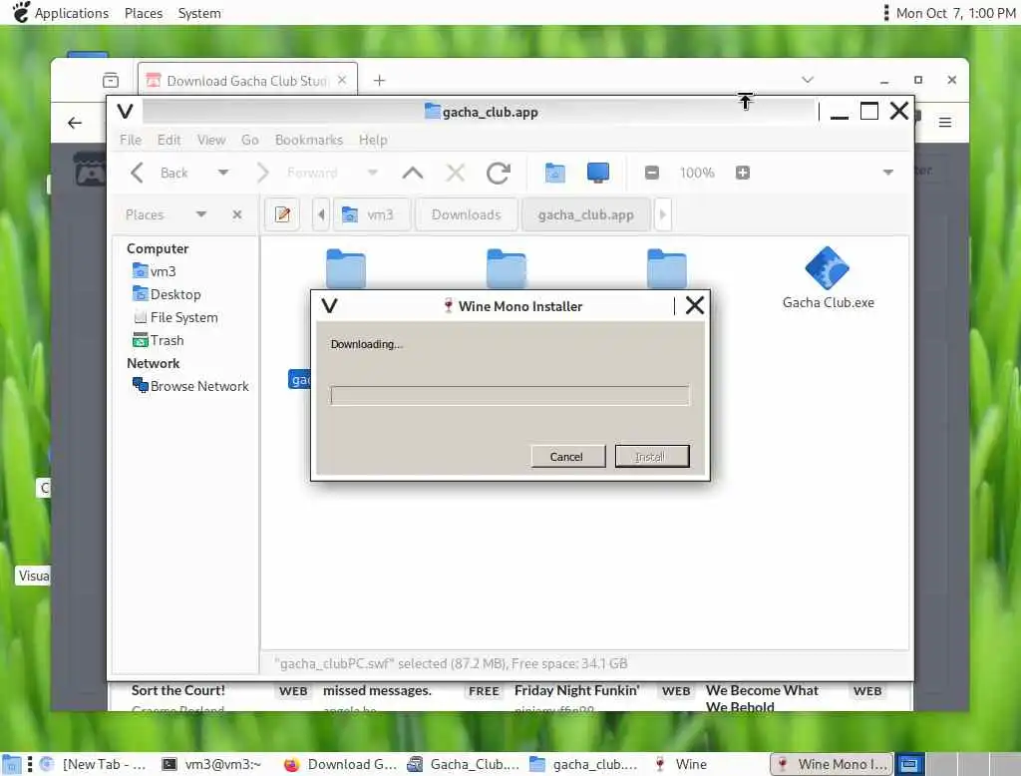Image resolution: width=1021 pixels, height=776 pixels.
Task: Open vm3 in Places sidebar
Action: 154,271
